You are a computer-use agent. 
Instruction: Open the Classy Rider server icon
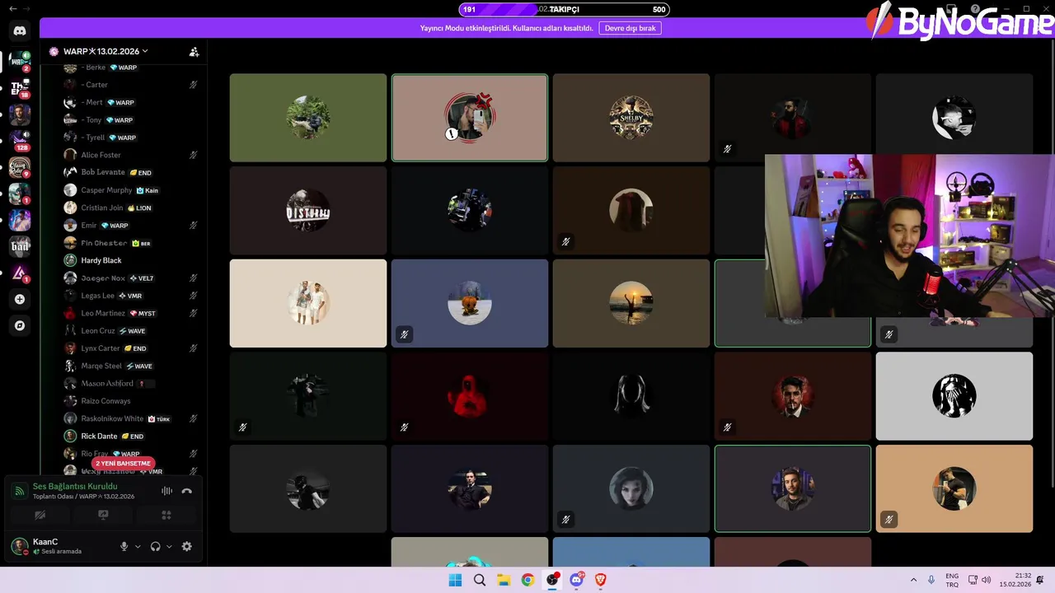point(20,167)
